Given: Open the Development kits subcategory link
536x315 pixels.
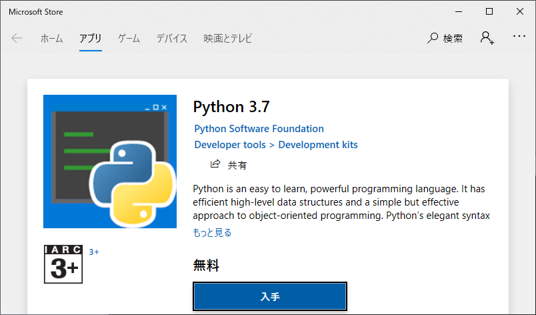Looking at the screenshot, I should click(318, 145).
